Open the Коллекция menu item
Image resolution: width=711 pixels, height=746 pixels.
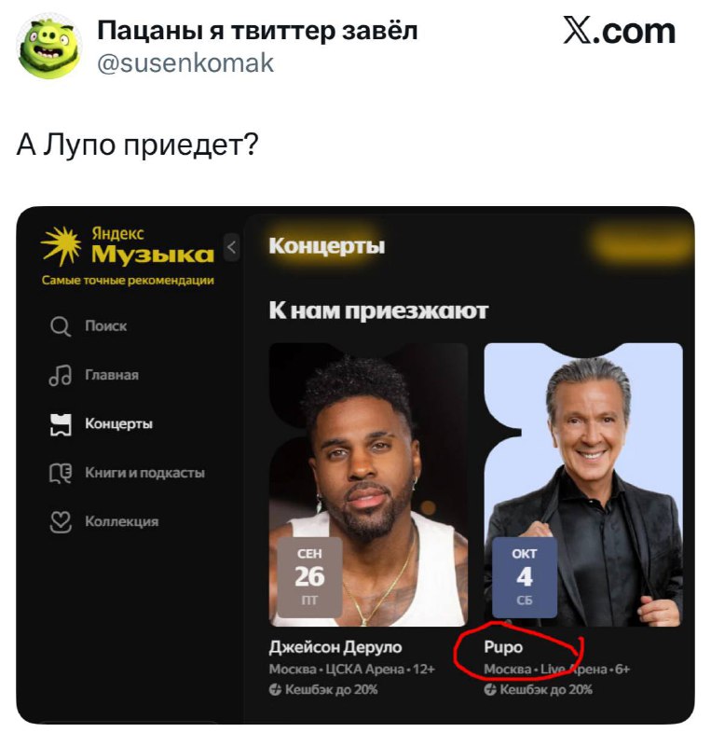[x=121, y=522]
